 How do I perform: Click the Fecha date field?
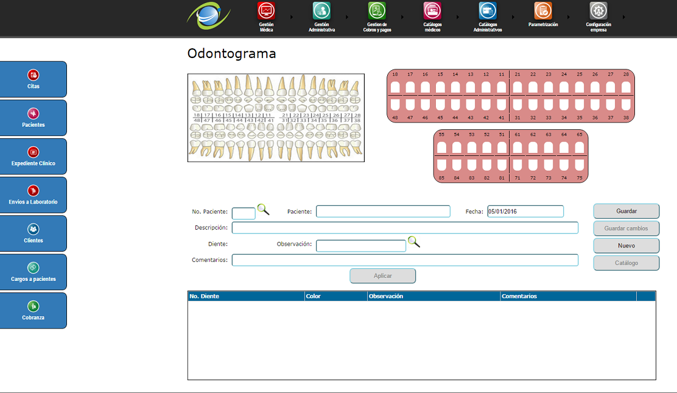tap(525, 211)
